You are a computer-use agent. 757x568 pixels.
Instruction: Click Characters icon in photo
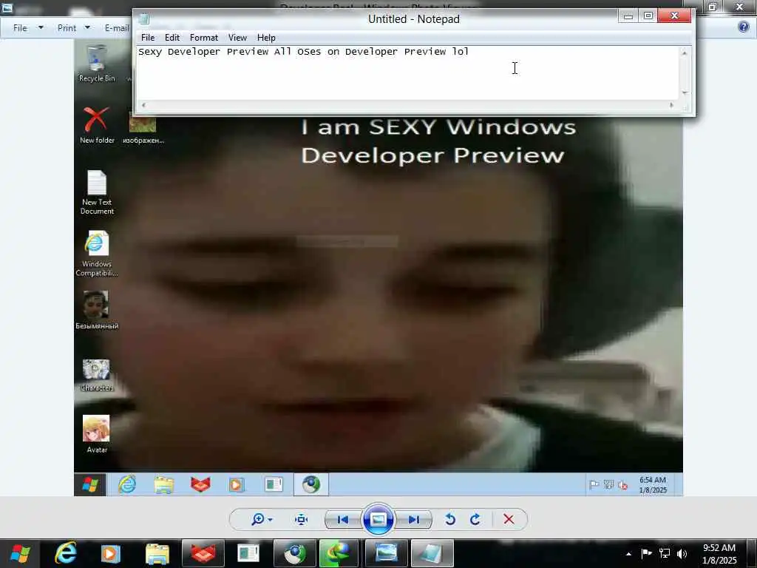coord(97,375)
